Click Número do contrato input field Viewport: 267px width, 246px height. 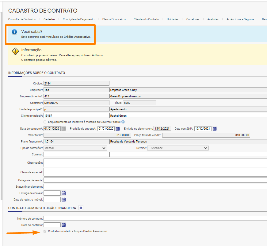[x=155, y=218]
